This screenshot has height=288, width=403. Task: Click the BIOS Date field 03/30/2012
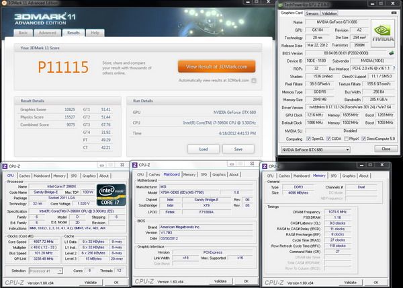tap(206, 238)
